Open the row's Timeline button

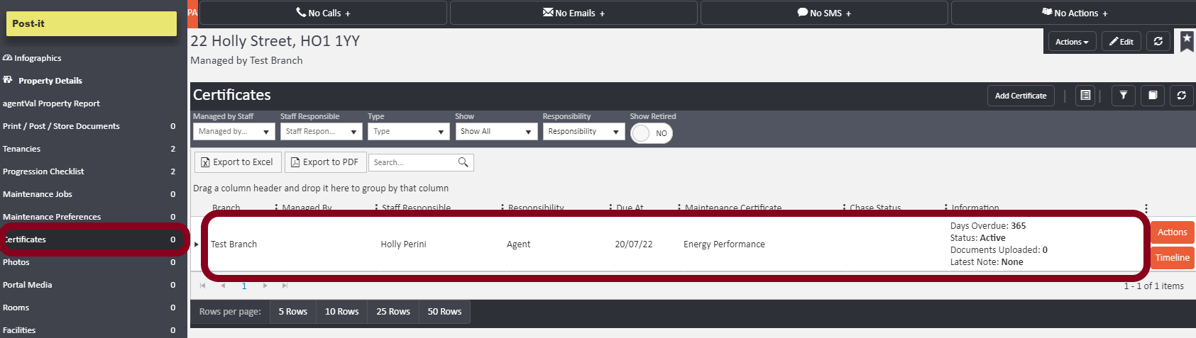(x=1172, y=258)
